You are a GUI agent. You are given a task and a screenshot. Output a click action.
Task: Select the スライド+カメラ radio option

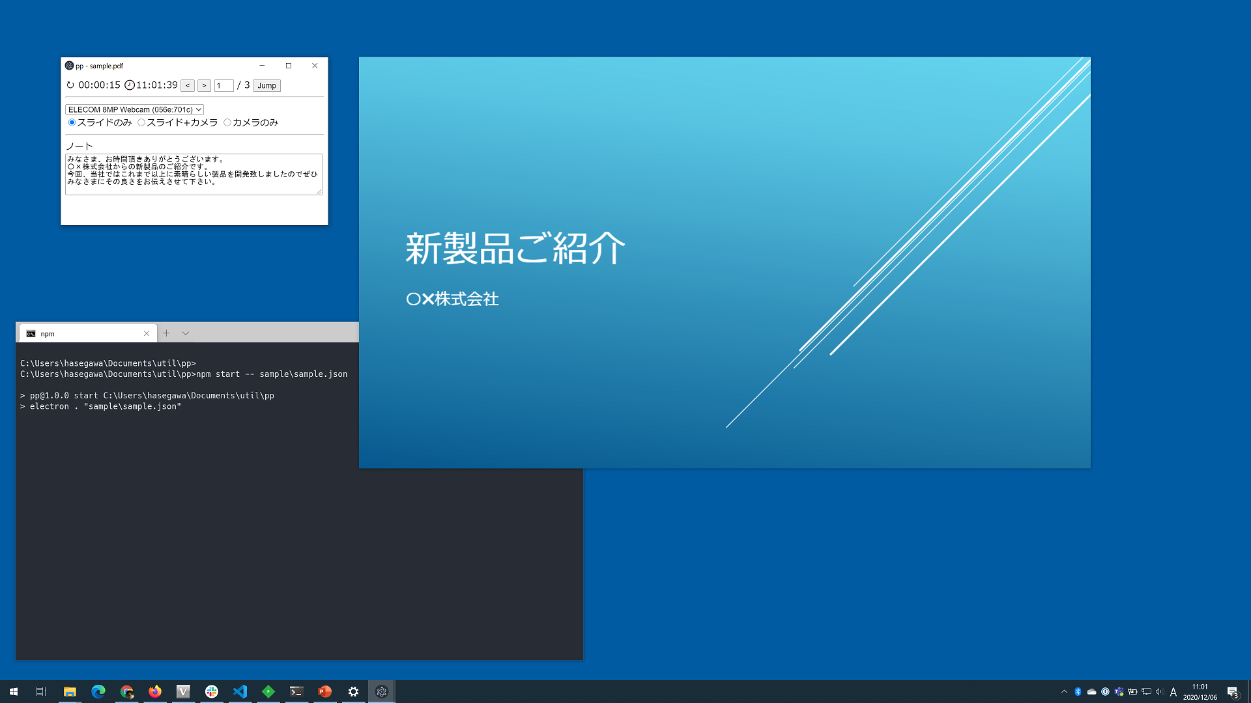(x=141, y=122)
